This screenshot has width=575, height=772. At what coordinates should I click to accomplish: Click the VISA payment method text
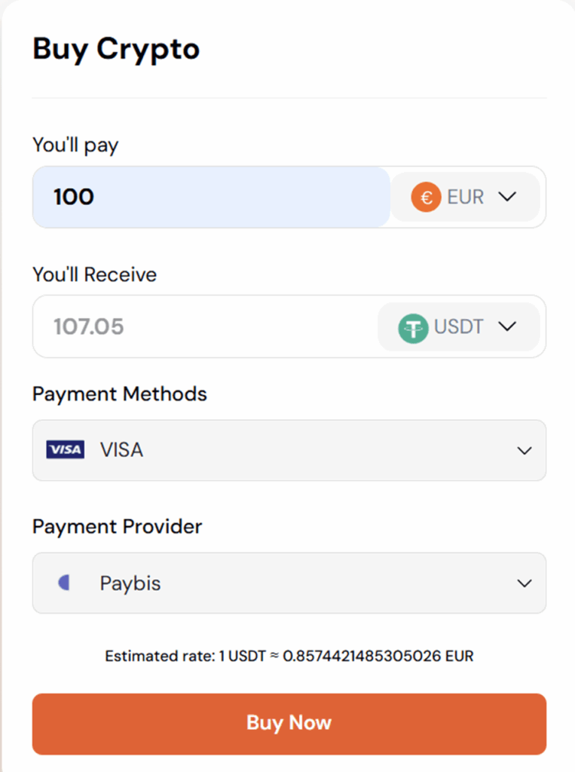click(x=121, y=450)
